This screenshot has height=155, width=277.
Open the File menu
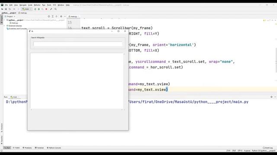click(6, 5)
